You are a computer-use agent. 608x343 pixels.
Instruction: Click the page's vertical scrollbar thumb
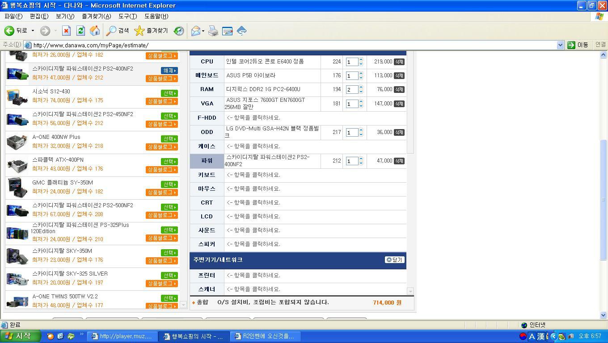[x=604, y=199]
